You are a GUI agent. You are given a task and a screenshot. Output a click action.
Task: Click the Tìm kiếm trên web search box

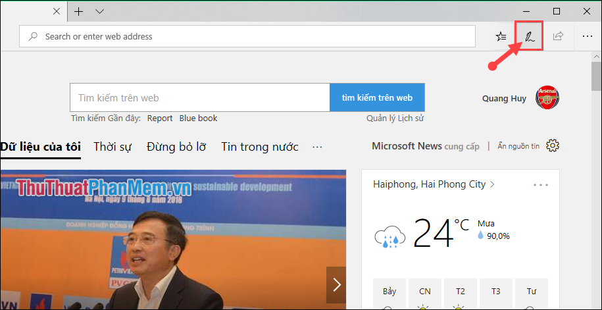point(199,97)
